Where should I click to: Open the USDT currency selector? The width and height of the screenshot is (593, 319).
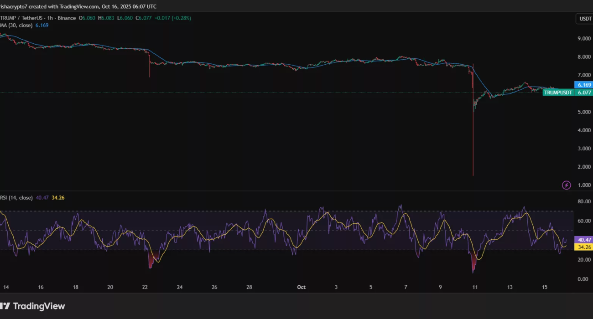(x=583, y=19)
